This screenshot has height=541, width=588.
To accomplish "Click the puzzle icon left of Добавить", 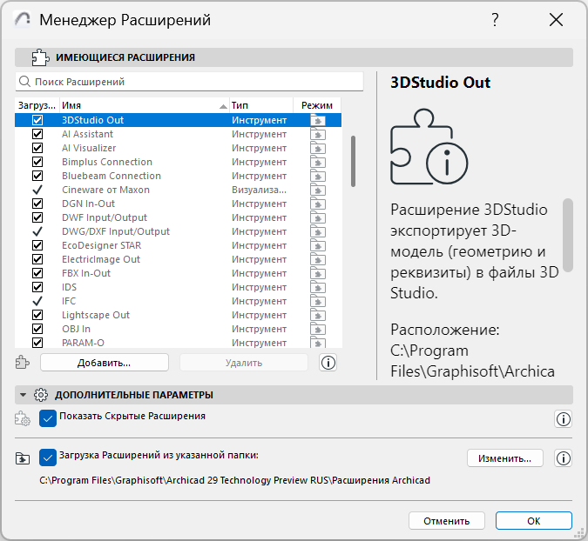I will (23, 363).
